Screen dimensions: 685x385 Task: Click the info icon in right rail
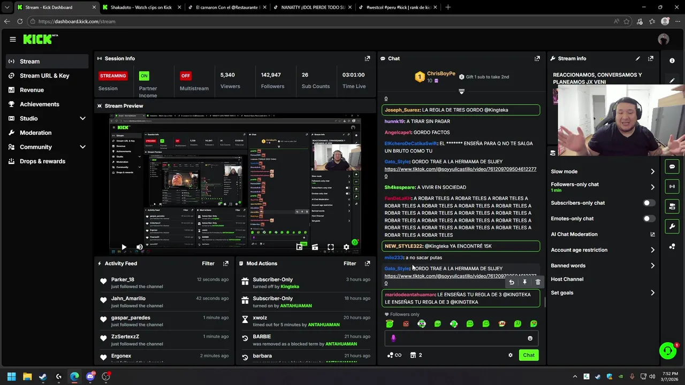672,60
